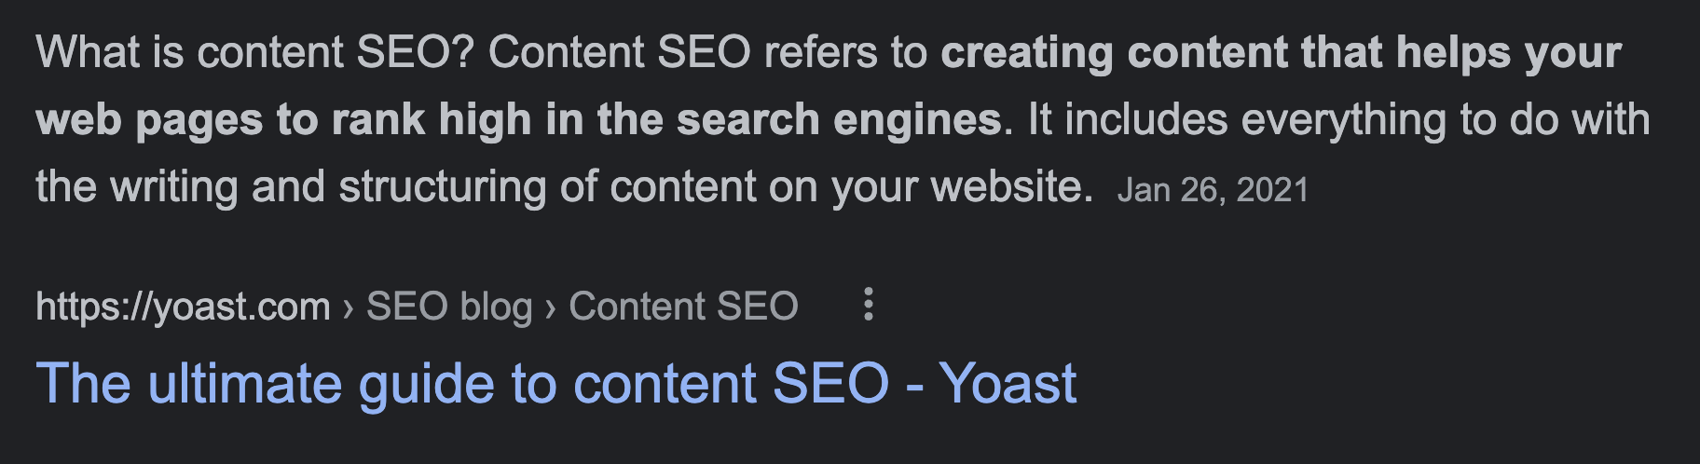
Task: Click the https://yoast.com URL
Action: (183, 307)
